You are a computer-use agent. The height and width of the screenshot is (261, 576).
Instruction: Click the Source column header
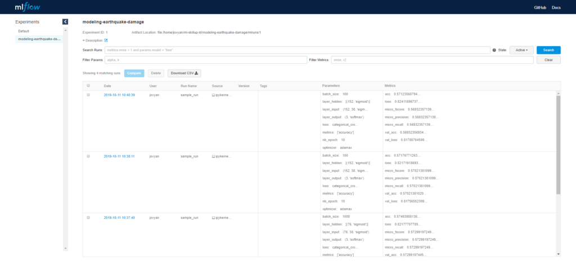coord(218,86)
